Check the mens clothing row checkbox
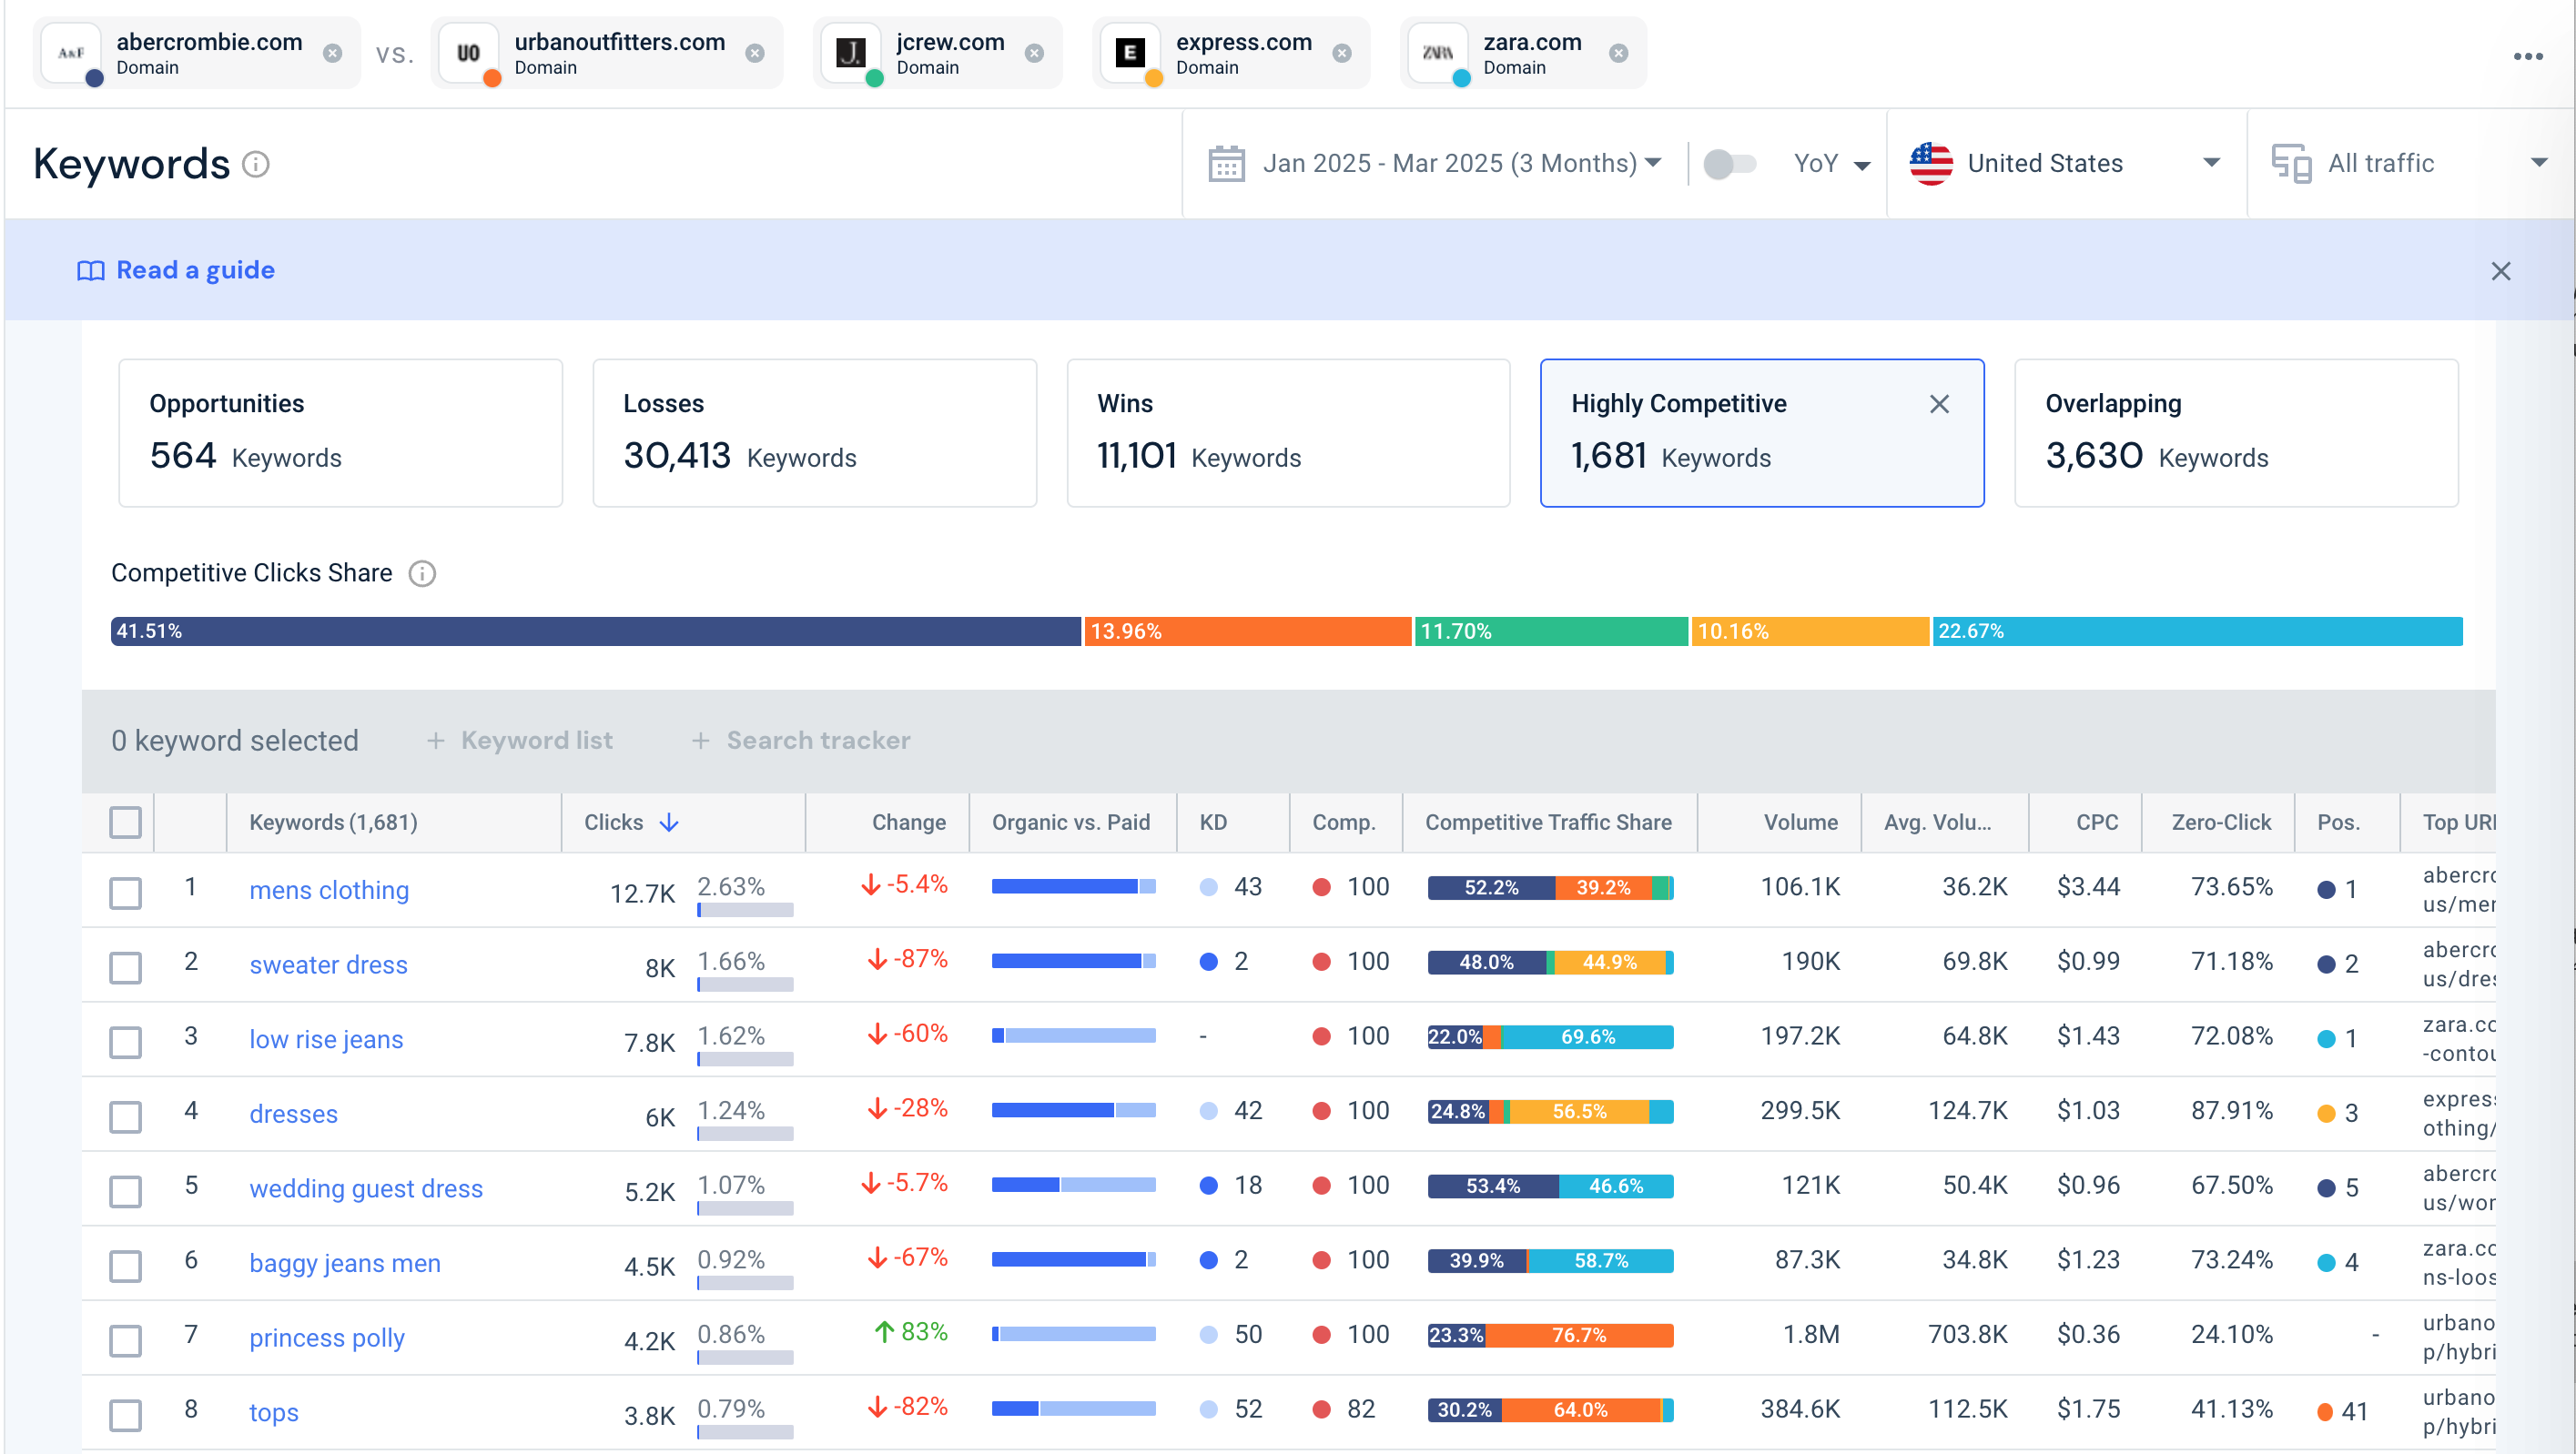This screenshot has height=1454, width=2576. click(125, 892)
